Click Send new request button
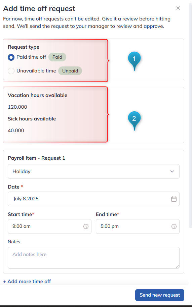 pyautogui.click(x=160, y=295)
